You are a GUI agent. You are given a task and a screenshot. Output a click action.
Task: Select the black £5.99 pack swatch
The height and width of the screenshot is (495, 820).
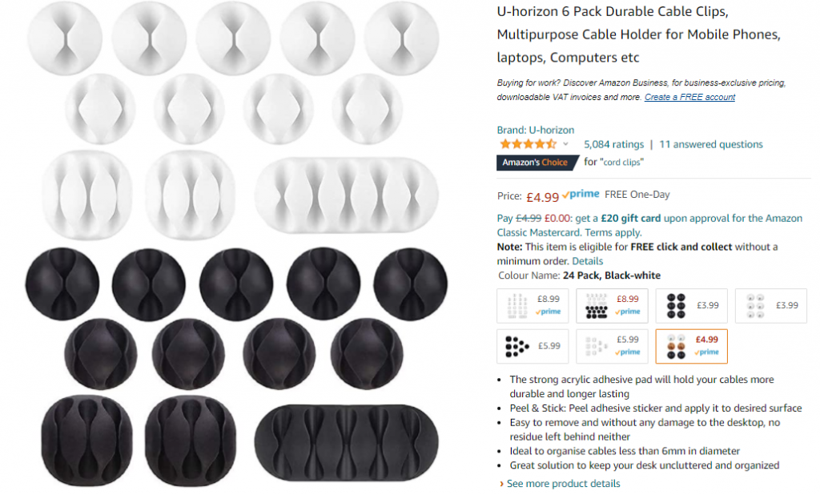[x=533, y=346]
